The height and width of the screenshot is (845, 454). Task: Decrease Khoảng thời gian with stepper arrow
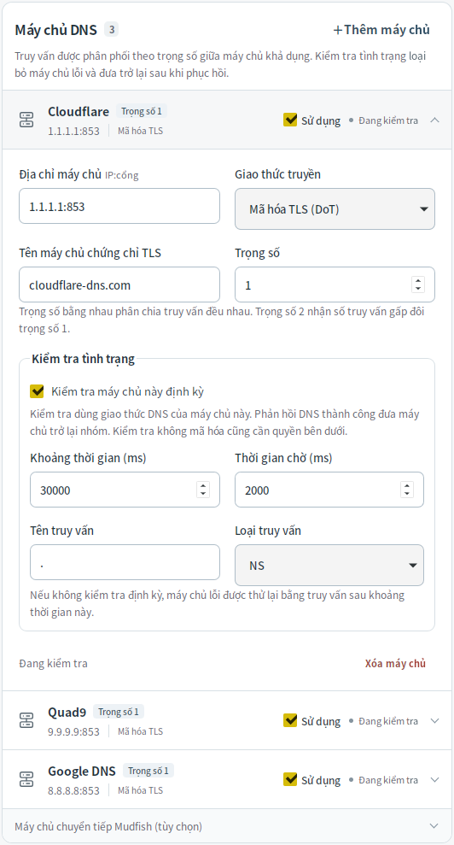point(203,494)
